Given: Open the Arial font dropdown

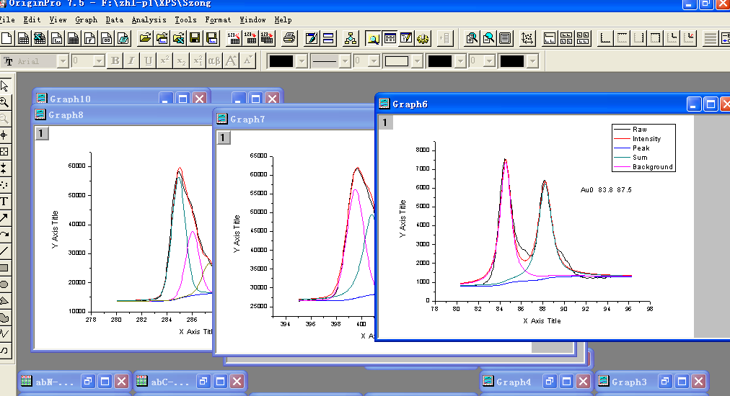Looking at the screenshot, I should [63, 61].
